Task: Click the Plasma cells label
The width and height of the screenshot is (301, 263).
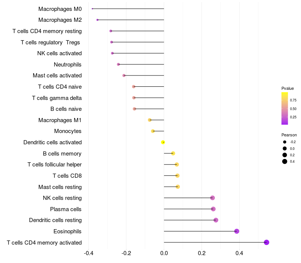Action: pyautogui.click(x=65, y=209)
